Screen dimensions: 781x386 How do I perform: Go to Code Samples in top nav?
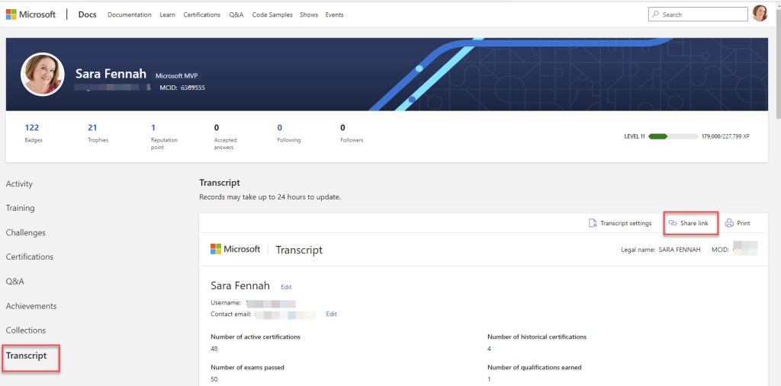[272, 14]
